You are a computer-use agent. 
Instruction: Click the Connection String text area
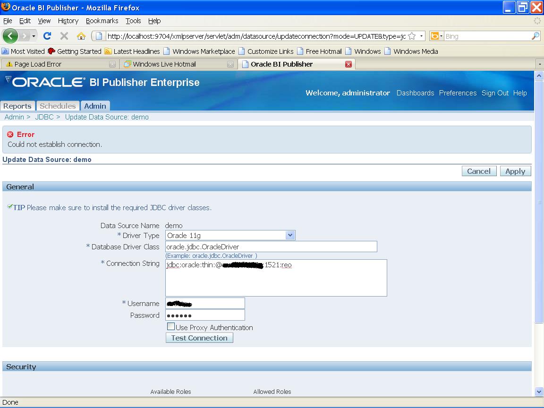click(x=276, y=278)
